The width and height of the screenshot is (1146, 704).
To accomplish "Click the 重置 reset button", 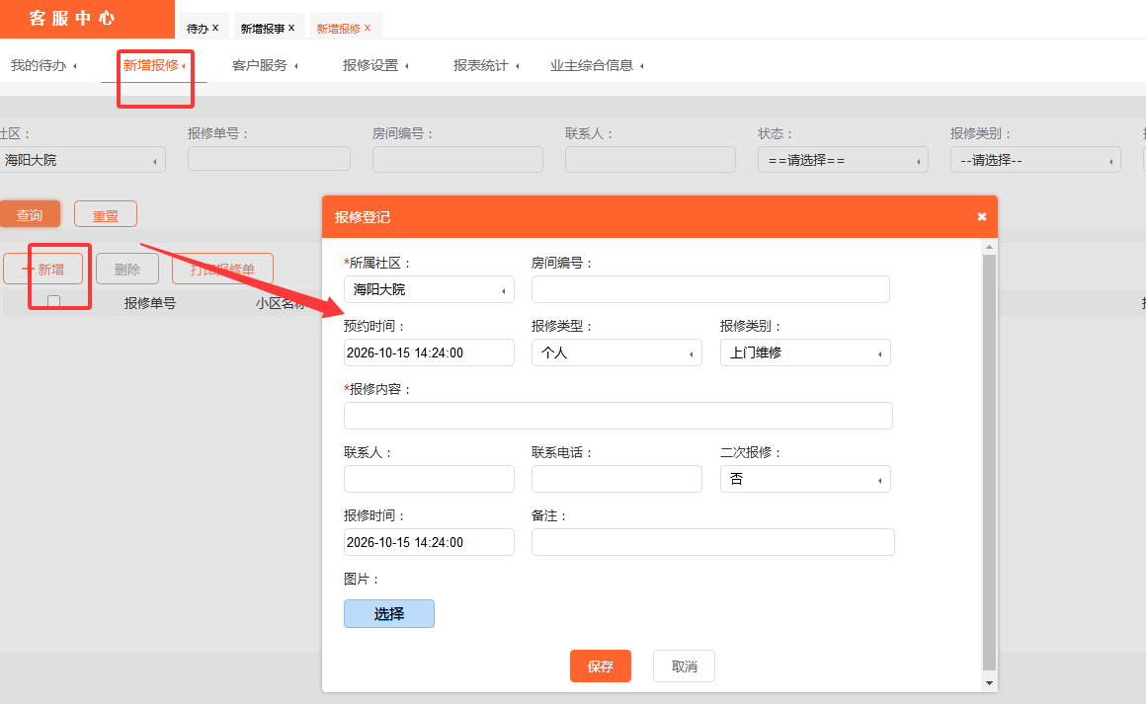I will (x=106, y=214).
